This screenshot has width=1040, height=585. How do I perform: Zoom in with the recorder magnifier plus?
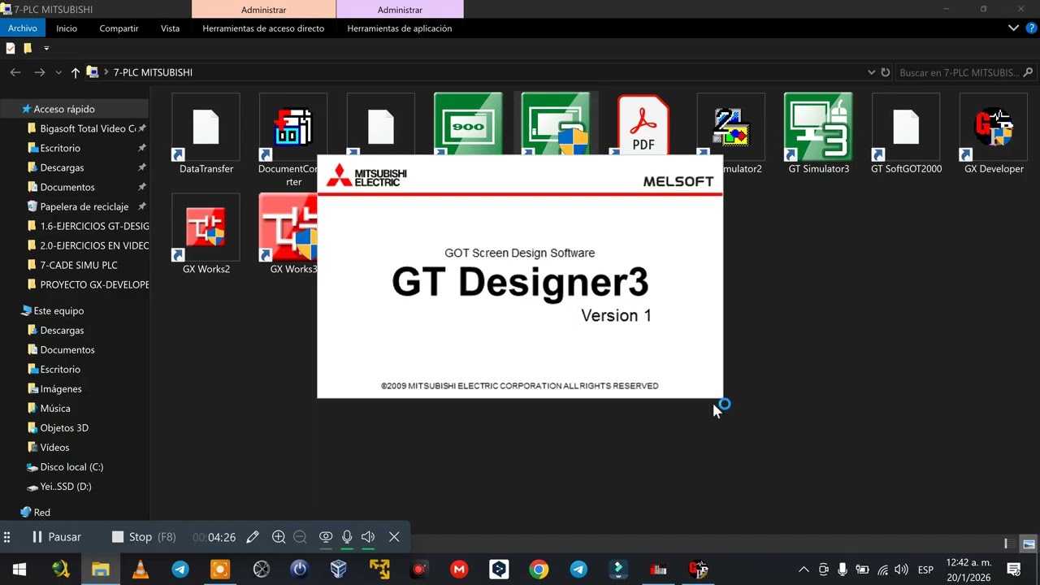[x=279, y=537]
